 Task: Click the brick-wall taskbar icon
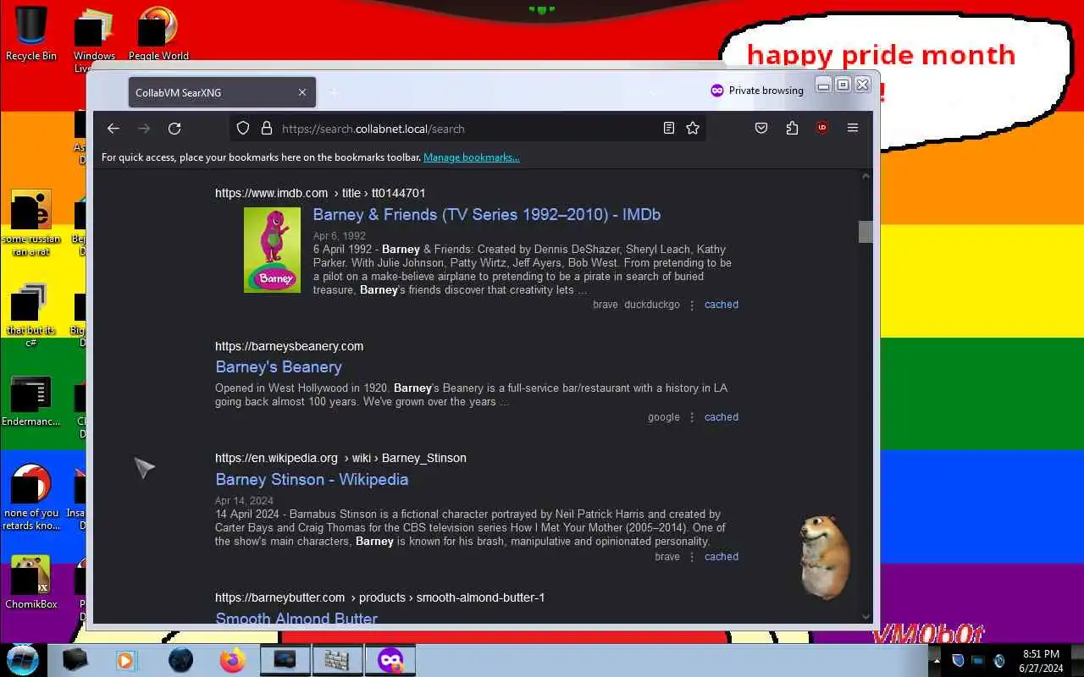pyautogui.click(x=337, y=660)
